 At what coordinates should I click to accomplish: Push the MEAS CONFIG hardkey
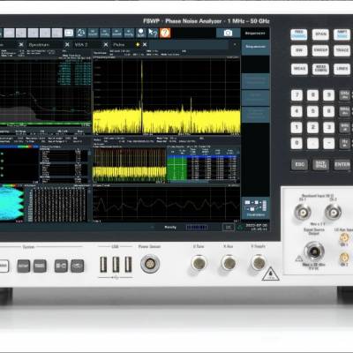pos(320,69)
